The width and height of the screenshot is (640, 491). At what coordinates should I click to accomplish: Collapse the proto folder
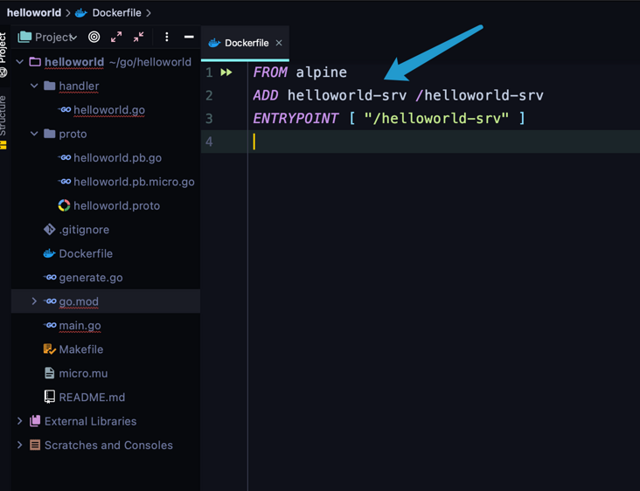(34, 134)
